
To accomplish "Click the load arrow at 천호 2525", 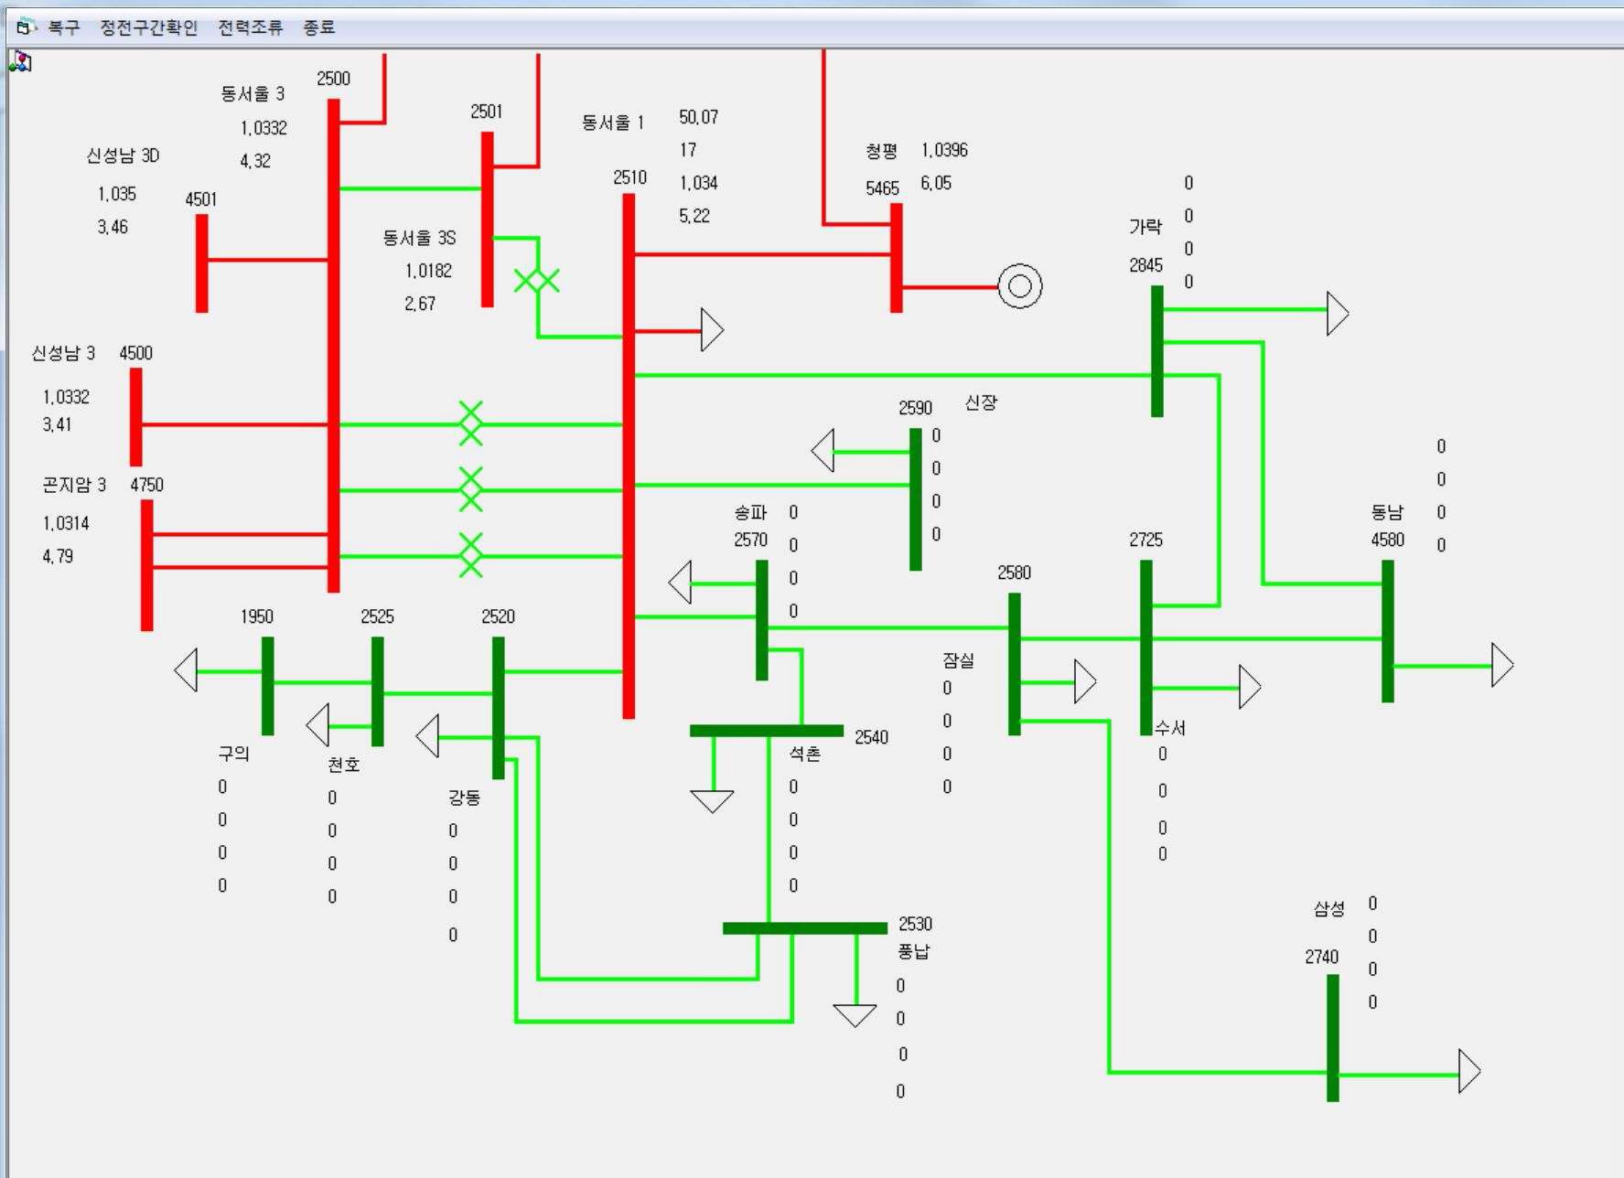I will pos(317,725).
